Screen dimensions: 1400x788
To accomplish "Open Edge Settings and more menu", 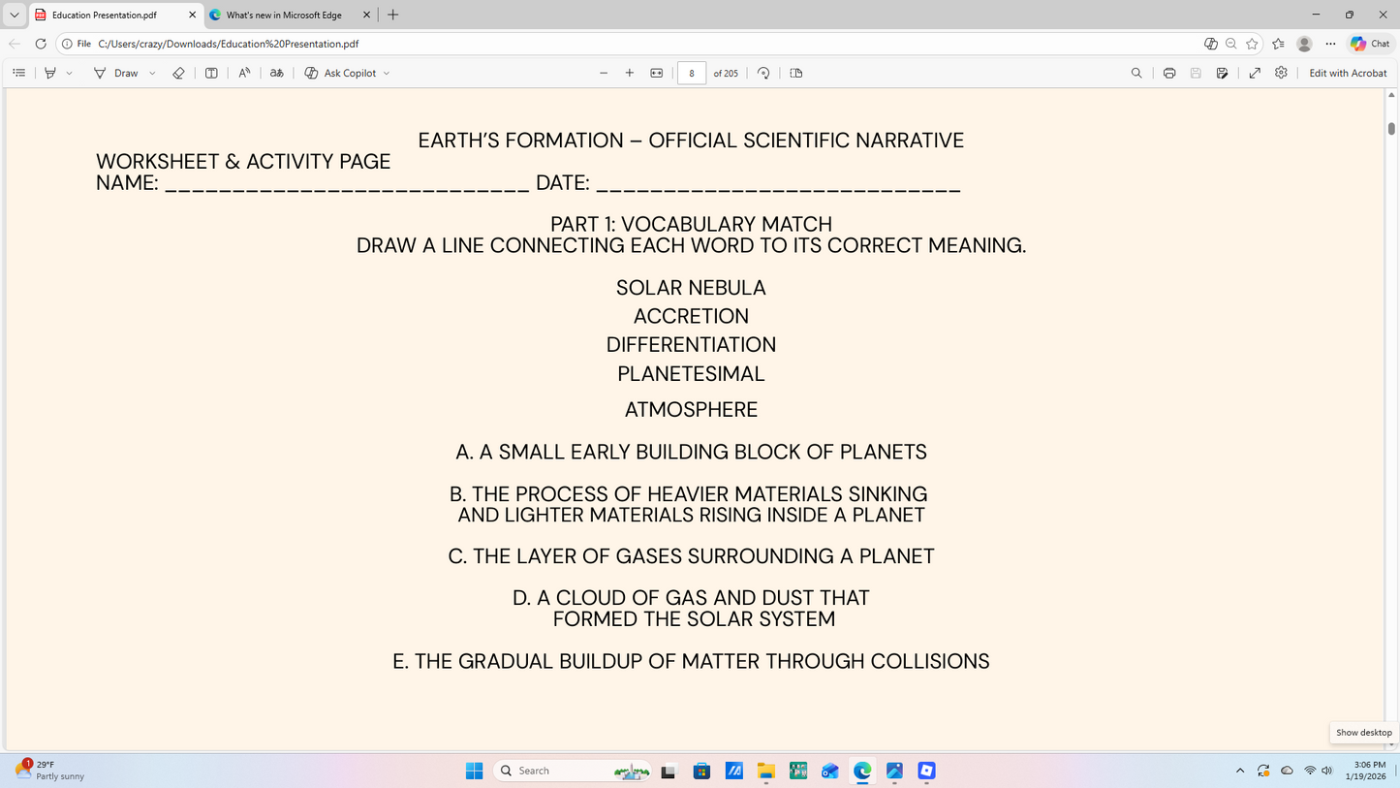I will (1330, 44).
